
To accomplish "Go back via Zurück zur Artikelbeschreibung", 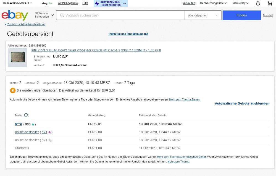I will pyautogui.click(x=26, y=24).
